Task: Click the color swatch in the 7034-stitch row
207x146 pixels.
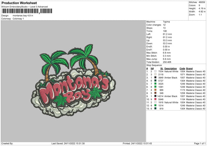Action: pyautogui.click(x=155, y=71)
